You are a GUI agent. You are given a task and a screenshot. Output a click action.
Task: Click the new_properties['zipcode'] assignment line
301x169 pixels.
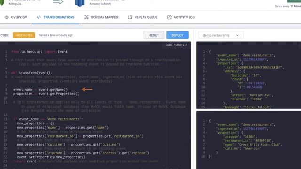[x=83, y=153]
